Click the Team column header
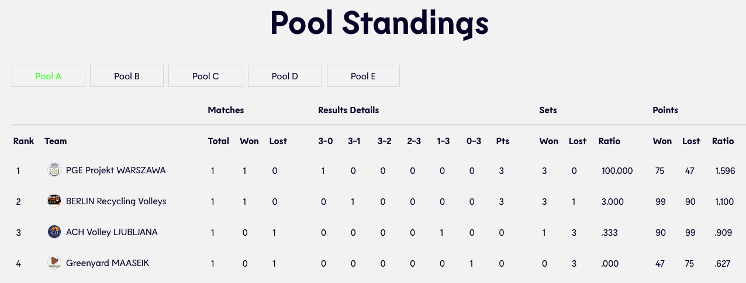Image resolution: width=746 pixels, height=283 pixels. coord(56,141)
